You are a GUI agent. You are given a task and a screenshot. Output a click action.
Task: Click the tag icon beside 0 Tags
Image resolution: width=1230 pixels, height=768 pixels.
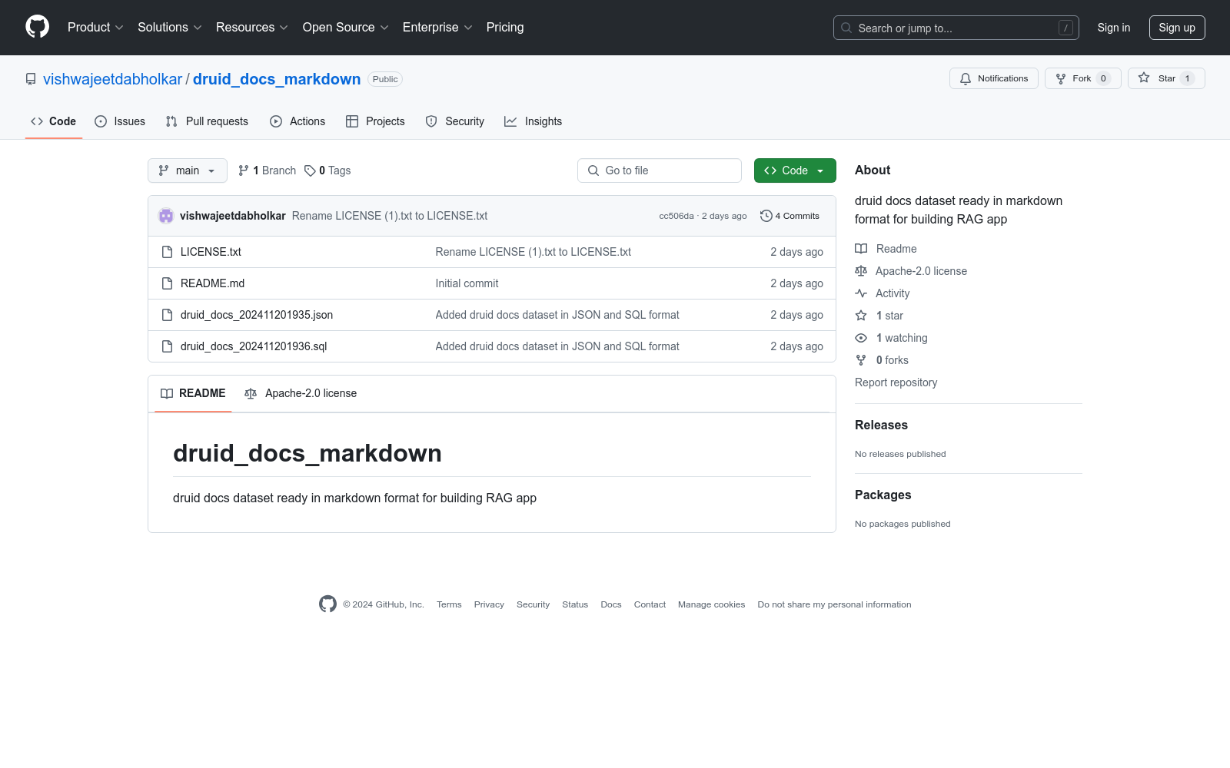coord(310,170)
